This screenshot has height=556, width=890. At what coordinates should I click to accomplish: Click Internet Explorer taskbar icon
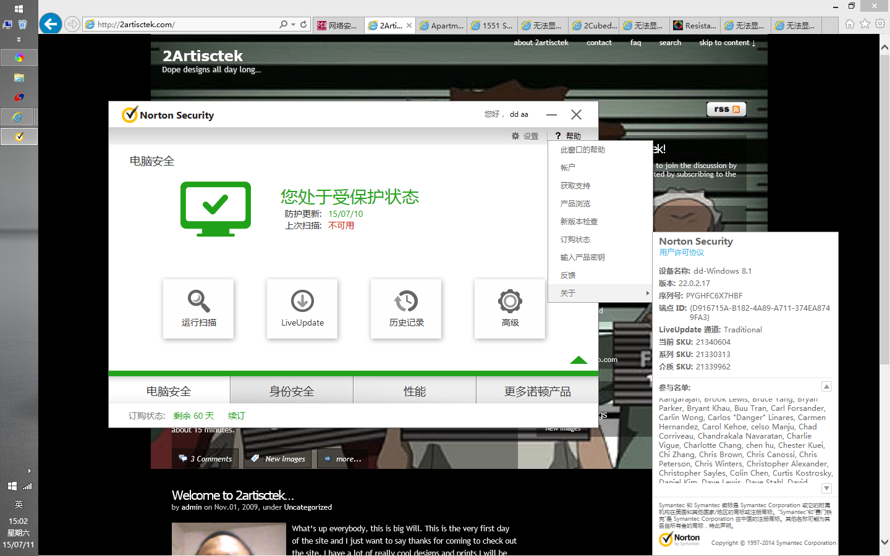pyautogui.click(x=19, y=117)
